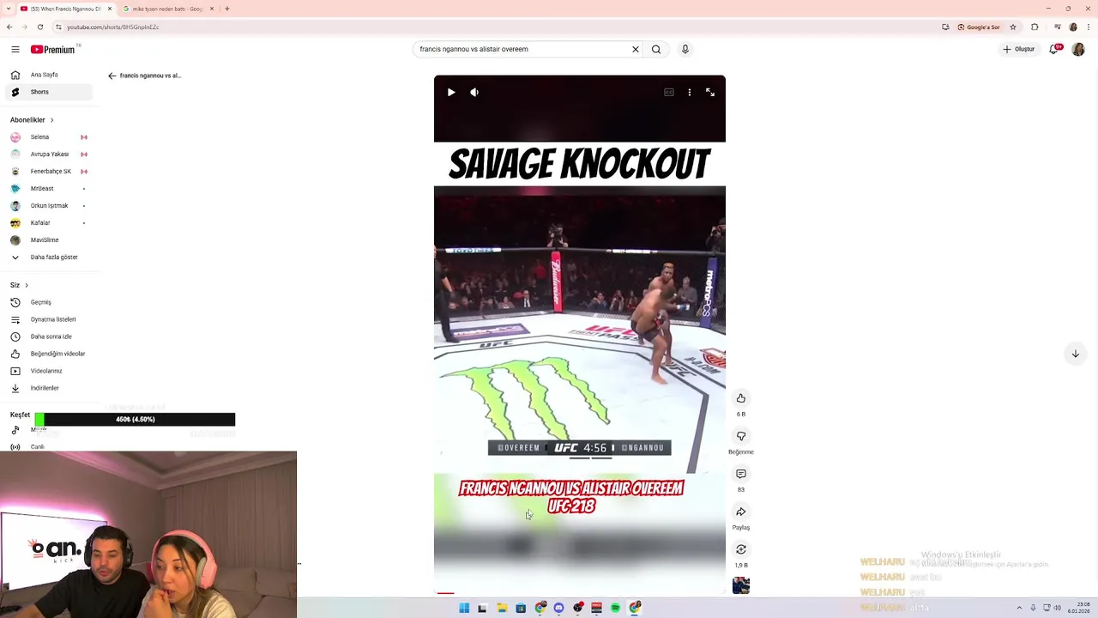Open the three-dot more options on the Short
This screenshot has width=1098, height=618.
coord(690,92)
